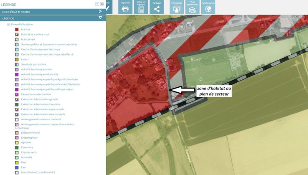Click the red Habitat color swatch
The height and width of the screenshot is (175, 308).
pos(17,29)
